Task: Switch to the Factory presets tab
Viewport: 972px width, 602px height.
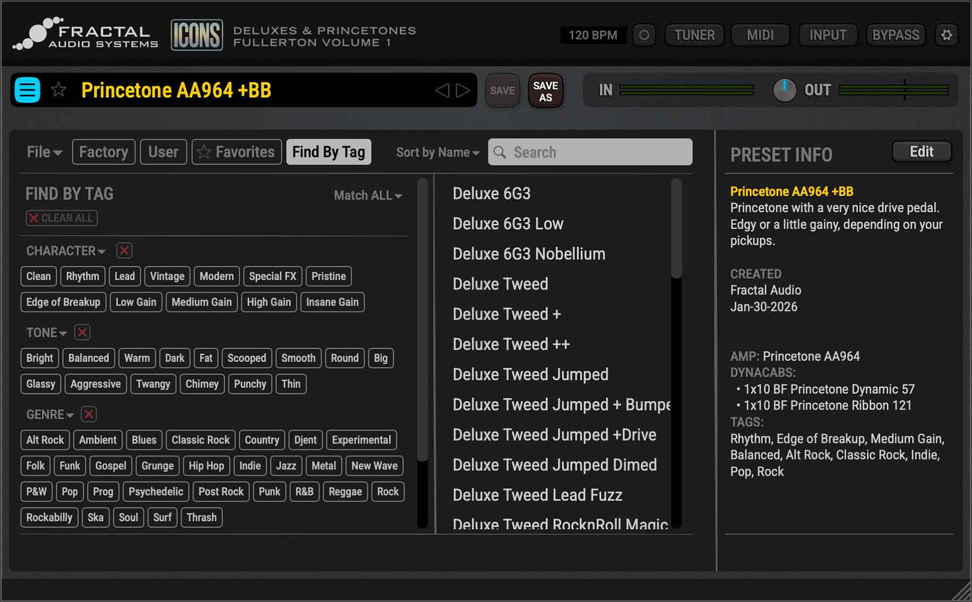Action: click(x=103, y=152)
